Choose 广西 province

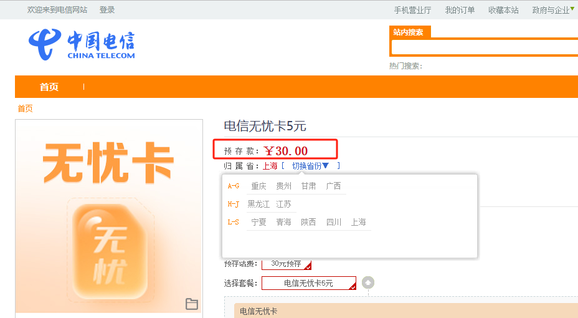pyautogui.click(x=333, y=186)
